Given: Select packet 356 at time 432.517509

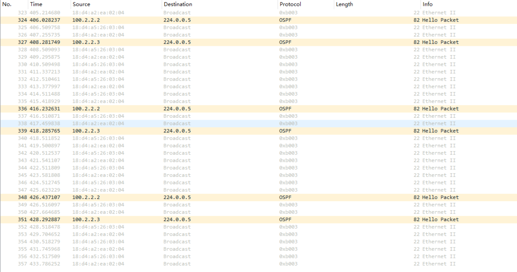Looking at the screenshot, I should [258, 256].
